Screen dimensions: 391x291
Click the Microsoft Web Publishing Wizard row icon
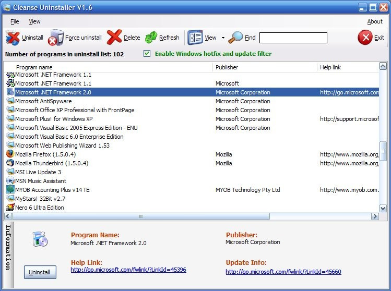10,145
